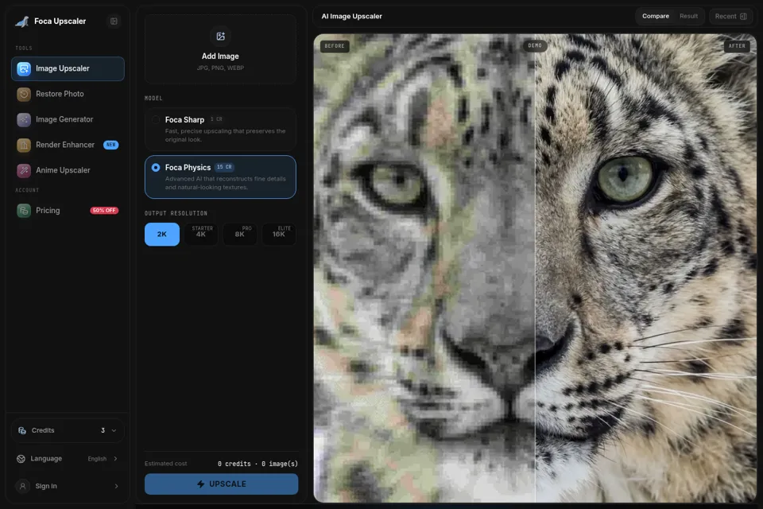Open Restore Photo tool
The width and height of the screenshot is (763, 509).
tap(68, 94)
